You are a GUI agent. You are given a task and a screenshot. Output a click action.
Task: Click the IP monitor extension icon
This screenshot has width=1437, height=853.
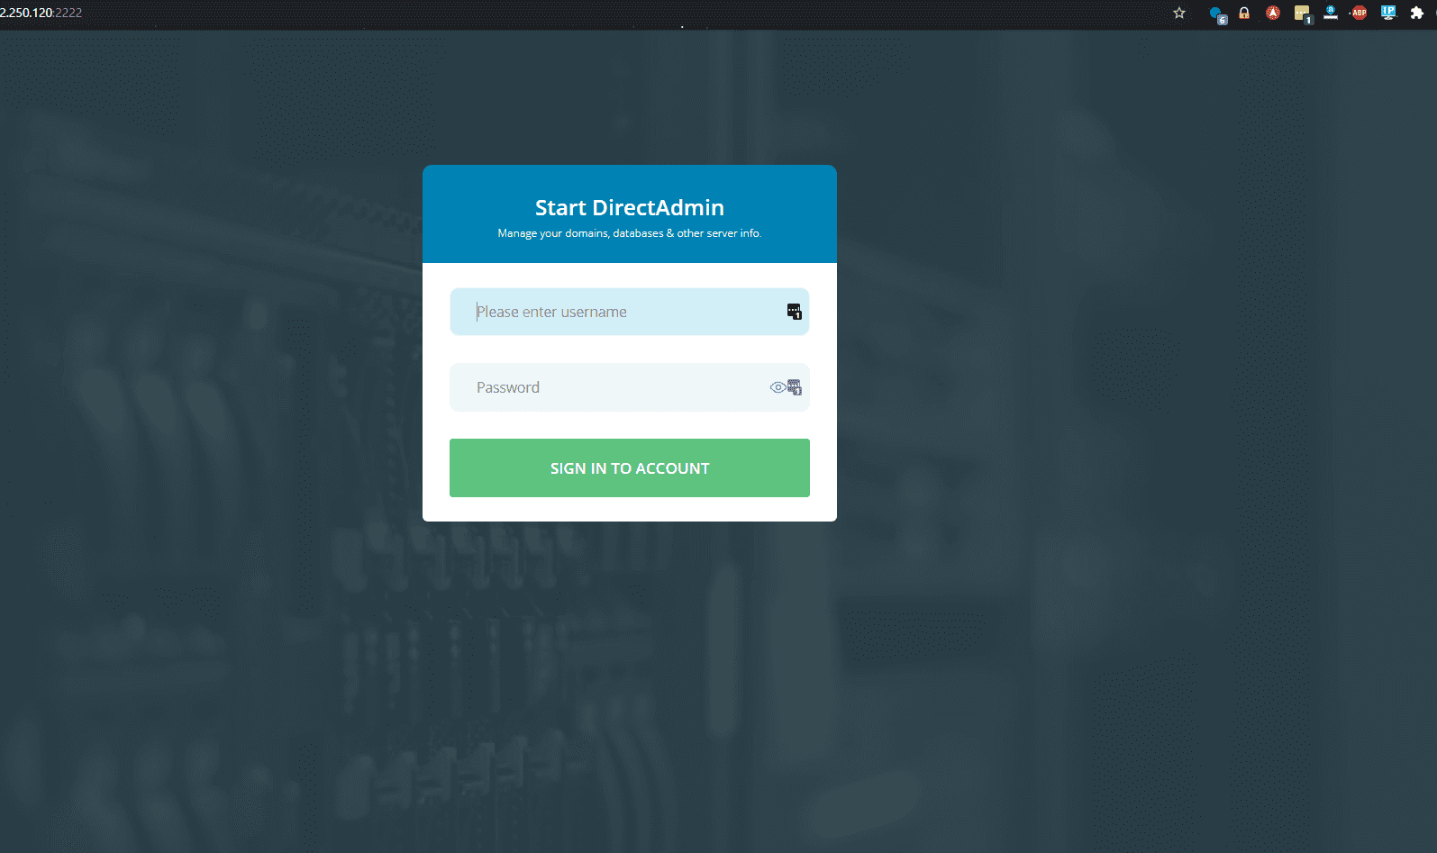pos(1388,13)
